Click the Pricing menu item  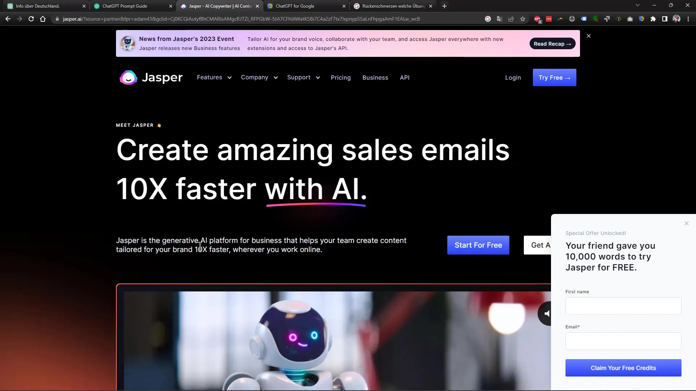click(341, 77)
